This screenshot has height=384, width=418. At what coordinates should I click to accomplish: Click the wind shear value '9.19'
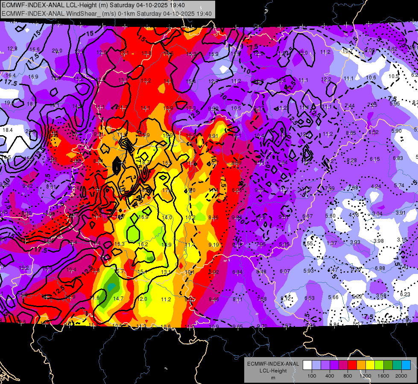[x=213, y=244]
